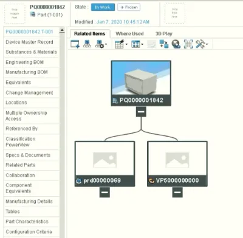Open Change Management in sidebar

pyautogui.click(x=32, y=92)
